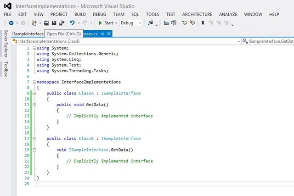
Task: Click the Navigate Backward arrow icon
Action: pos(11,23)
